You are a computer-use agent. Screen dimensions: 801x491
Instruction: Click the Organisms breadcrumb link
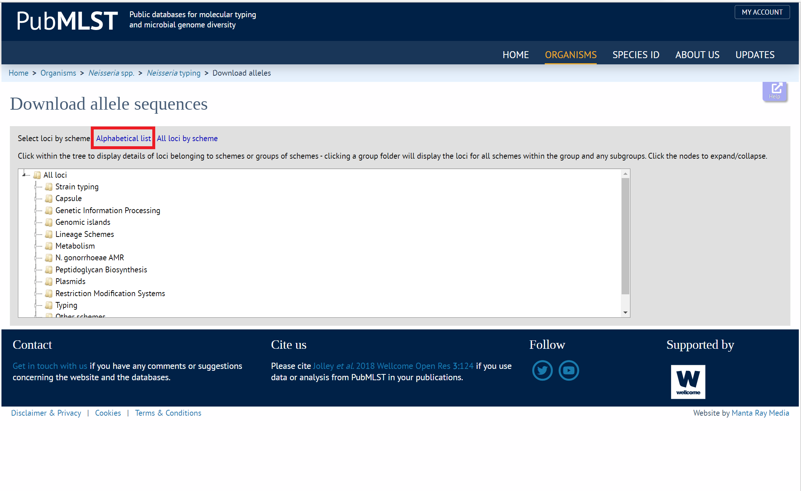[x=58, y=73]
